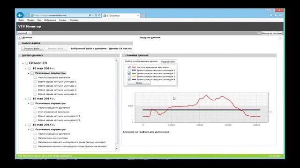Collapse the highlighted Различные параметры node
The height and width of the screenshot is (168, 300).
tap(29, 73)
